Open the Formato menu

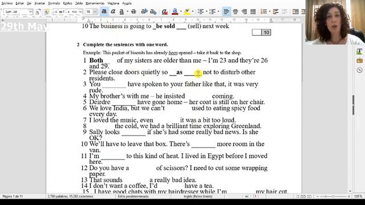54,3
